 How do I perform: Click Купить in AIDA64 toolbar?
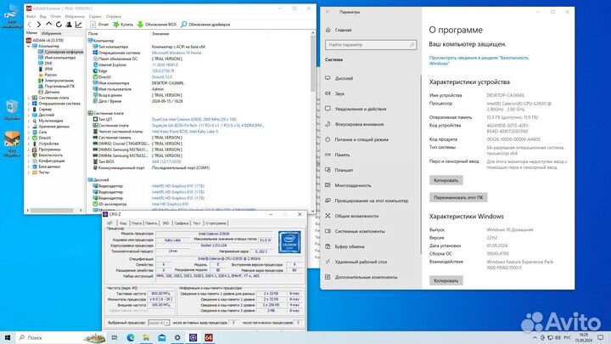123,25
